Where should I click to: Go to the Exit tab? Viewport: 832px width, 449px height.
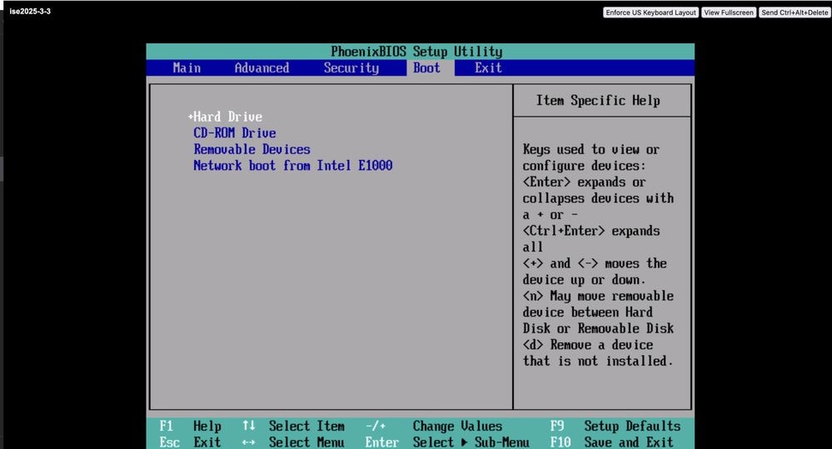coord(488,68)
